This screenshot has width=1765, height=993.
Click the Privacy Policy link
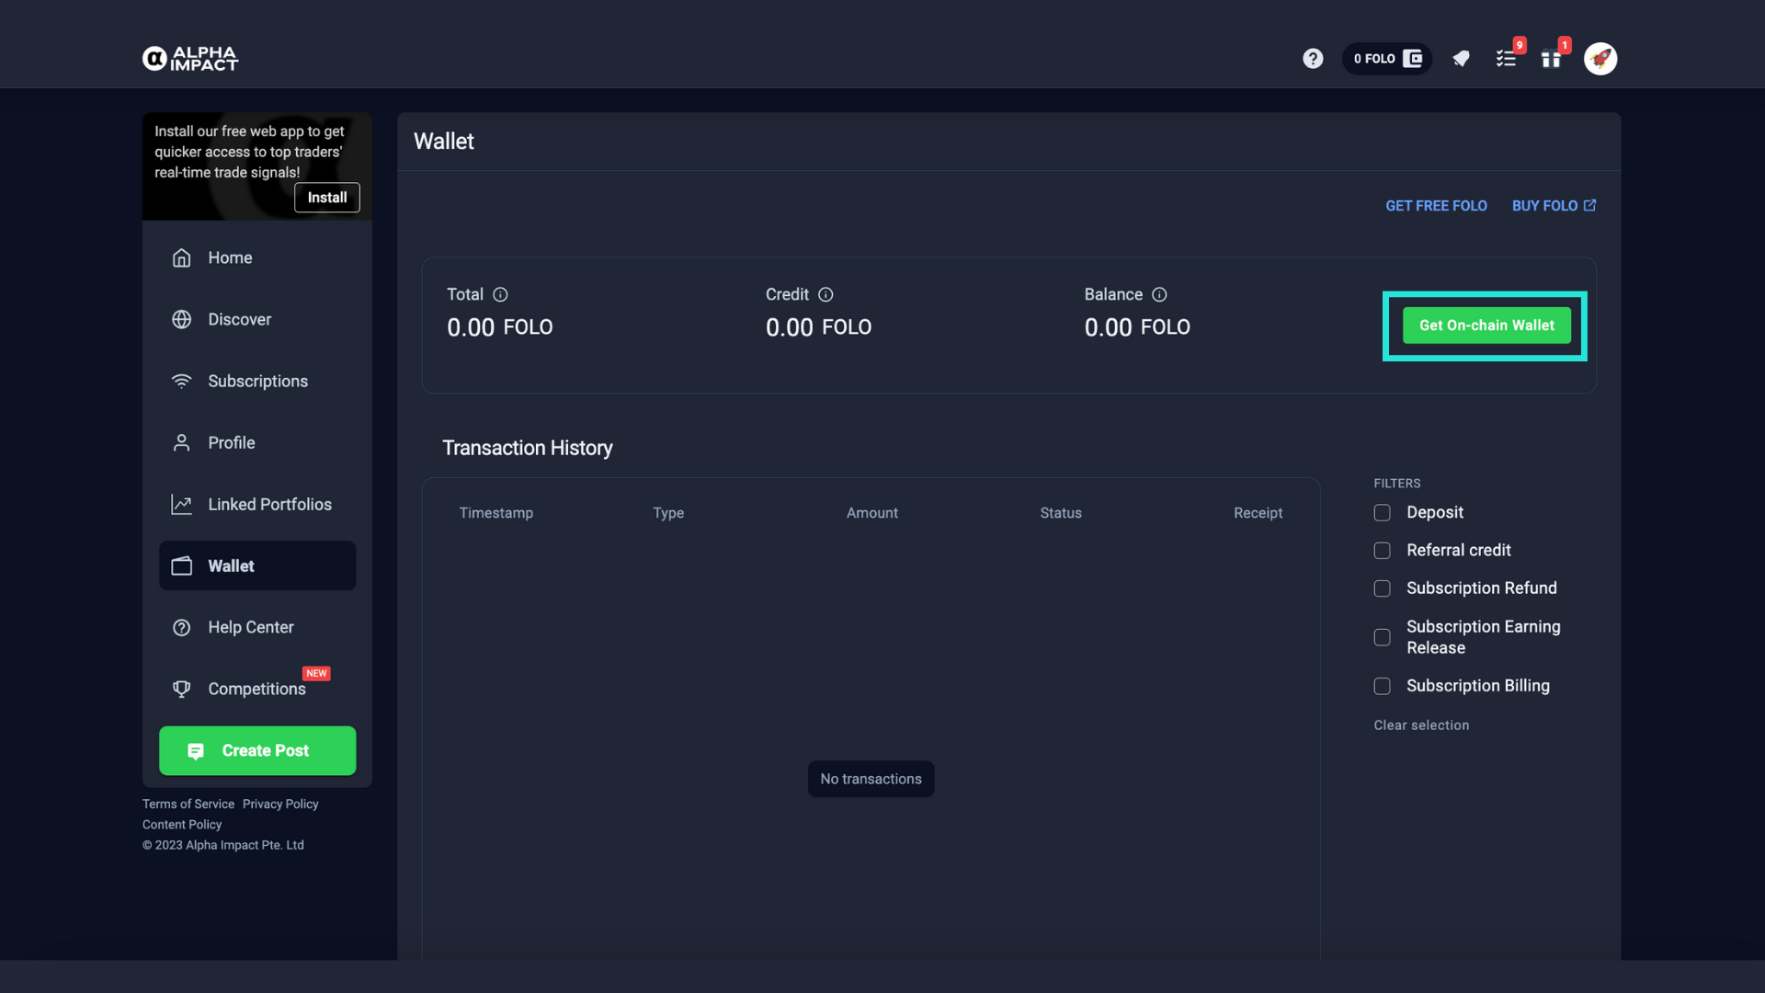coord(280,804)
